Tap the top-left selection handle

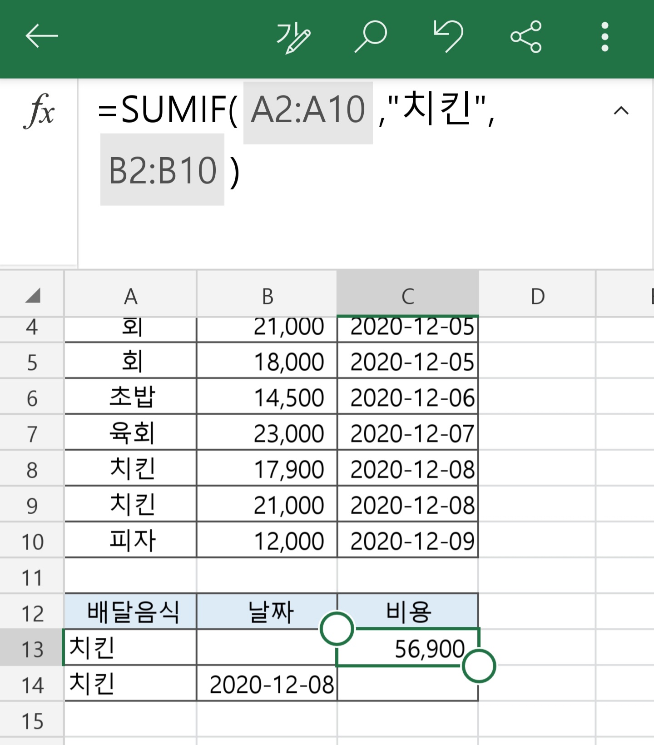tap(337, 629)
